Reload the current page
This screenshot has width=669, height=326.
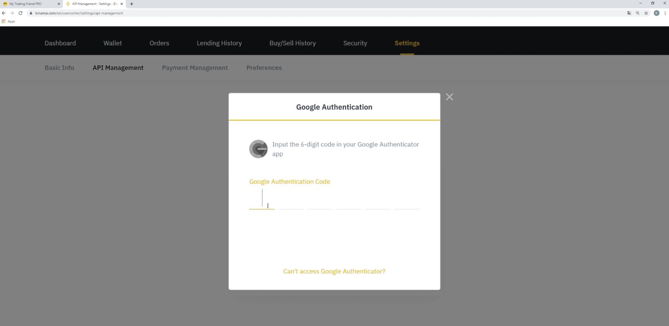tap(20, 13)
